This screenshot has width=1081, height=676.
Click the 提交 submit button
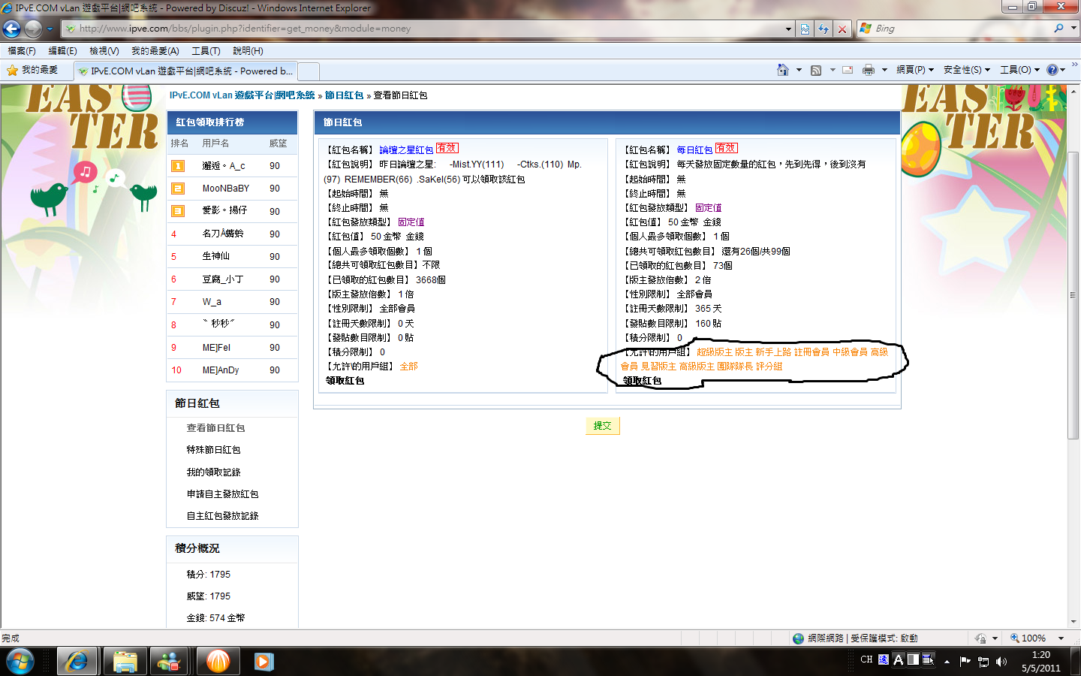(x=602, y=426)
